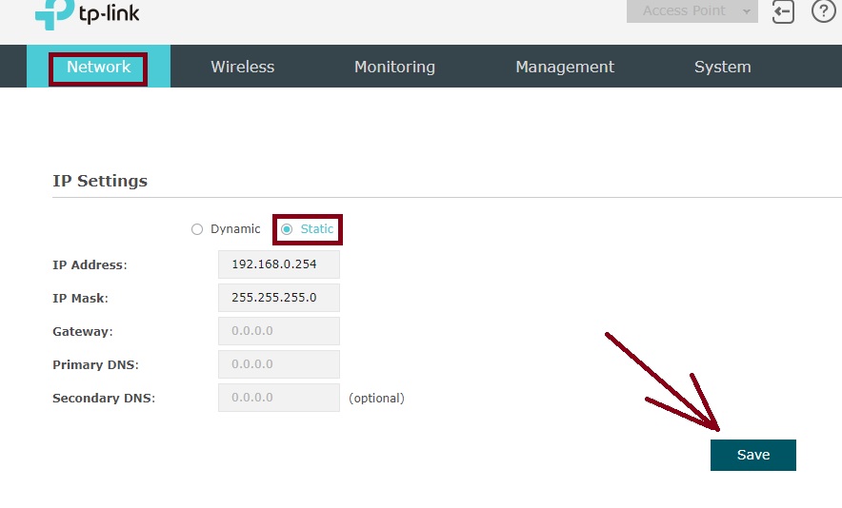The image size is (842, 508).
Task: Save the IP settings
Action: pyautogui.click(x=752, y=455)
